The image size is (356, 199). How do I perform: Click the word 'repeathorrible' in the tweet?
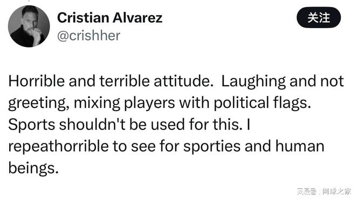point(58,146)
